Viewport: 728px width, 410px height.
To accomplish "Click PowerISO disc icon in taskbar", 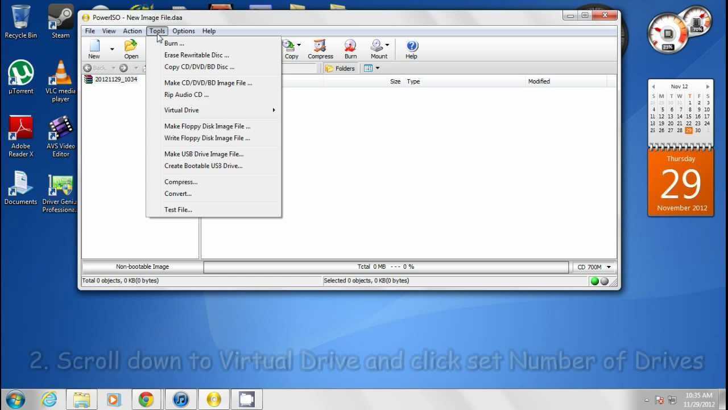I will click(x=214, y=400).
